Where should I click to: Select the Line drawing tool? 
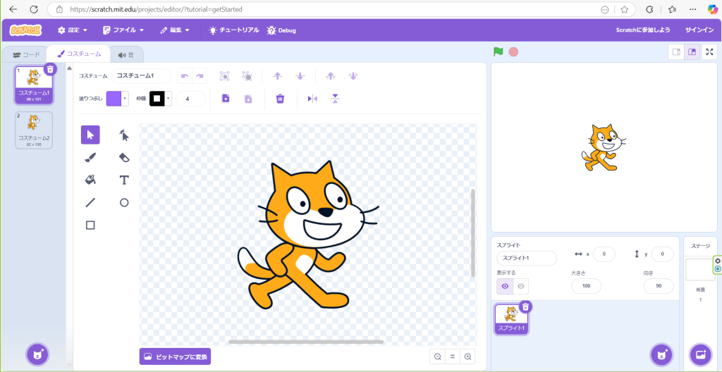(x=90, y=202)
